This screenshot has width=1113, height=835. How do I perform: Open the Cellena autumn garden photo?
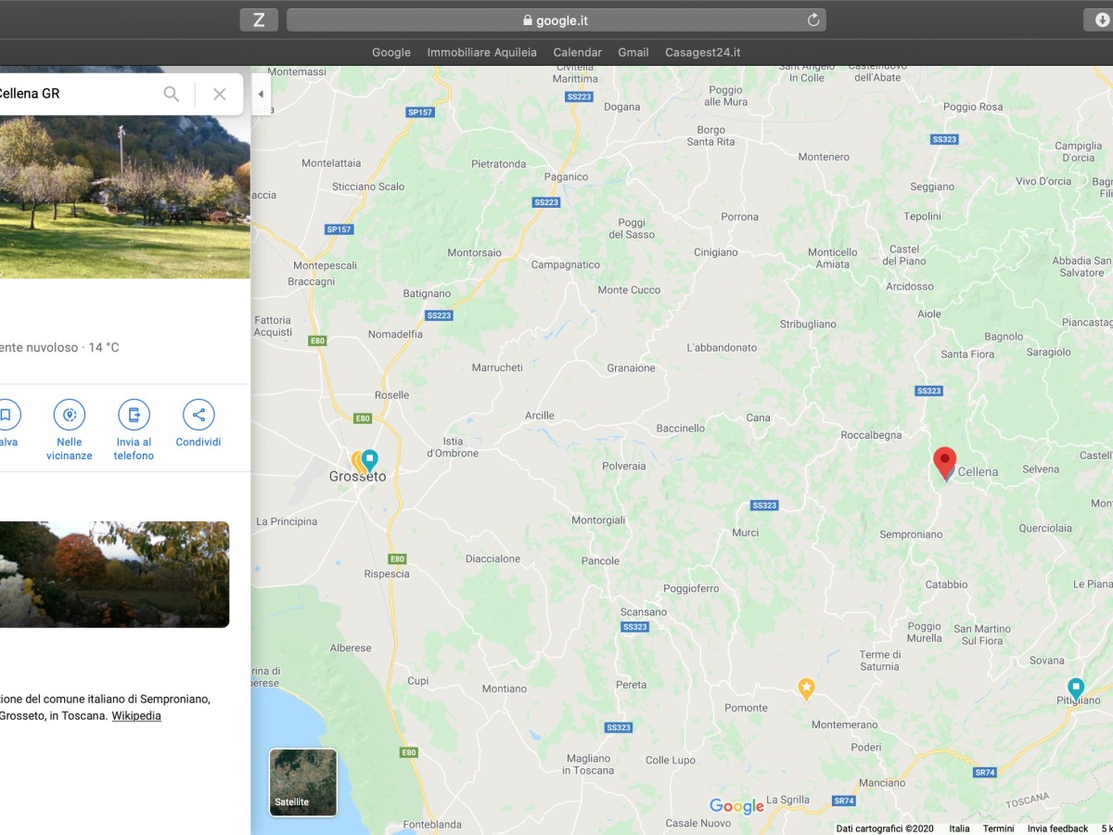114,574
